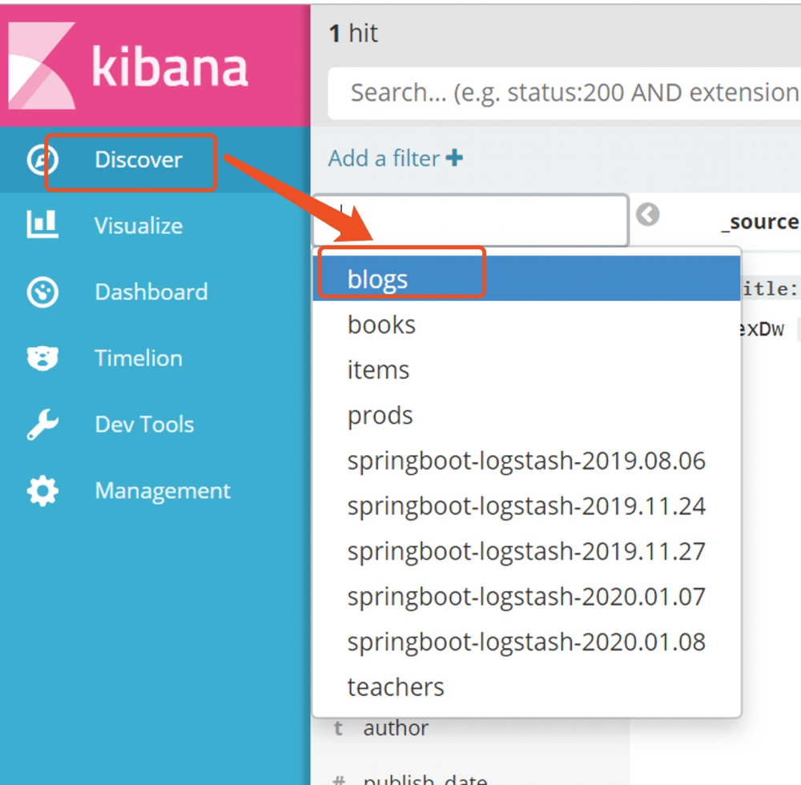Choose springboot-logstash-2019.08.06 index pattern
Screen dimensions: 801x785
point(527,461)
